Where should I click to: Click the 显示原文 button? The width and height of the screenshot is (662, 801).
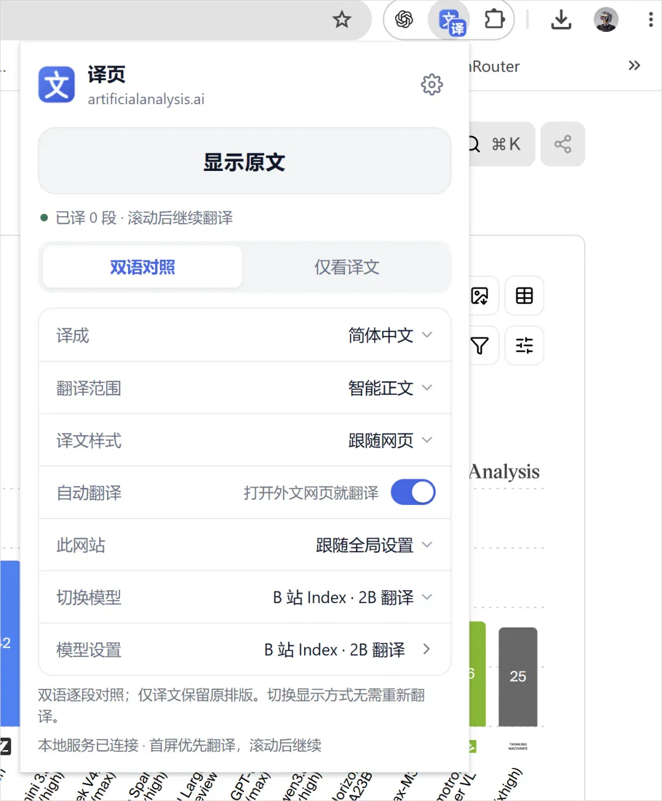coord(245,161)
